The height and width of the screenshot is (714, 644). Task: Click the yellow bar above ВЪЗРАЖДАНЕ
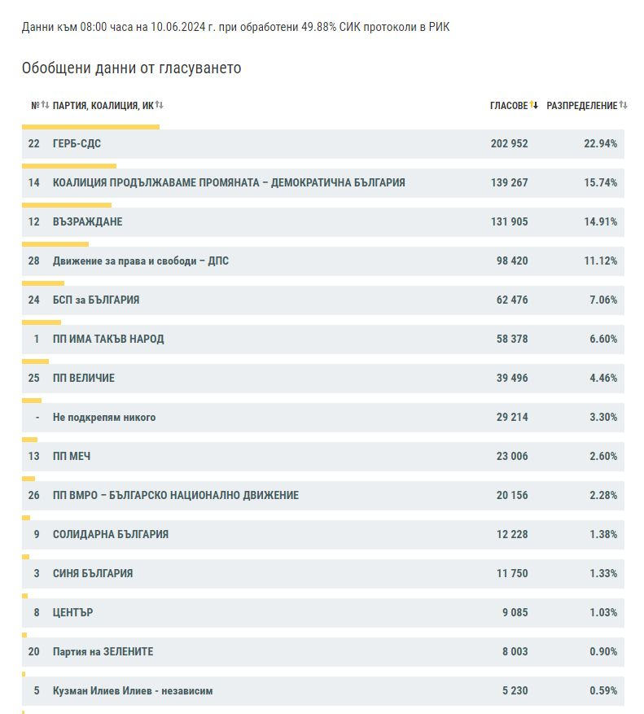point(67,205)
